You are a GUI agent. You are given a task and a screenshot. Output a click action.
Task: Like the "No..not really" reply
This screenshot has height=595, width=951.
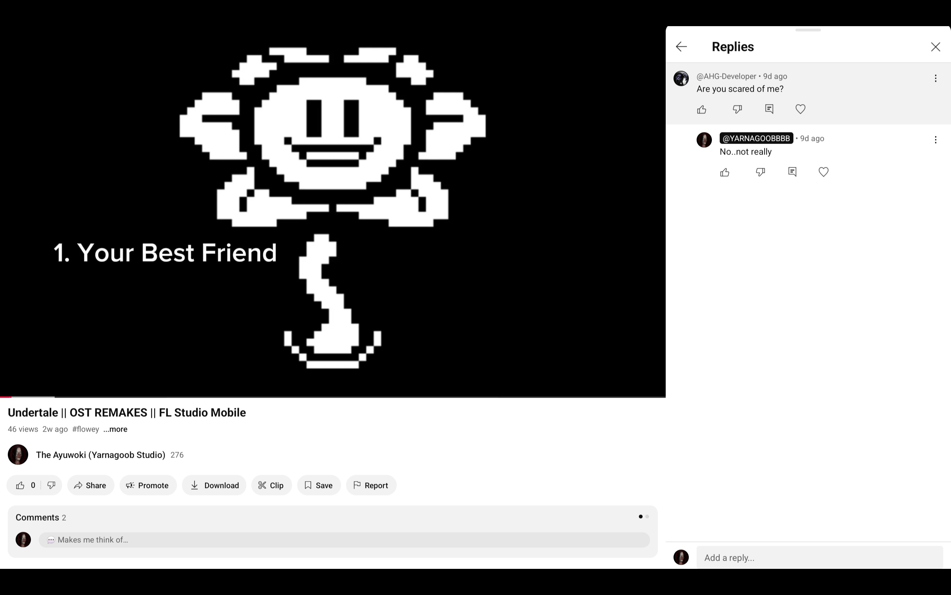[725, 173]
